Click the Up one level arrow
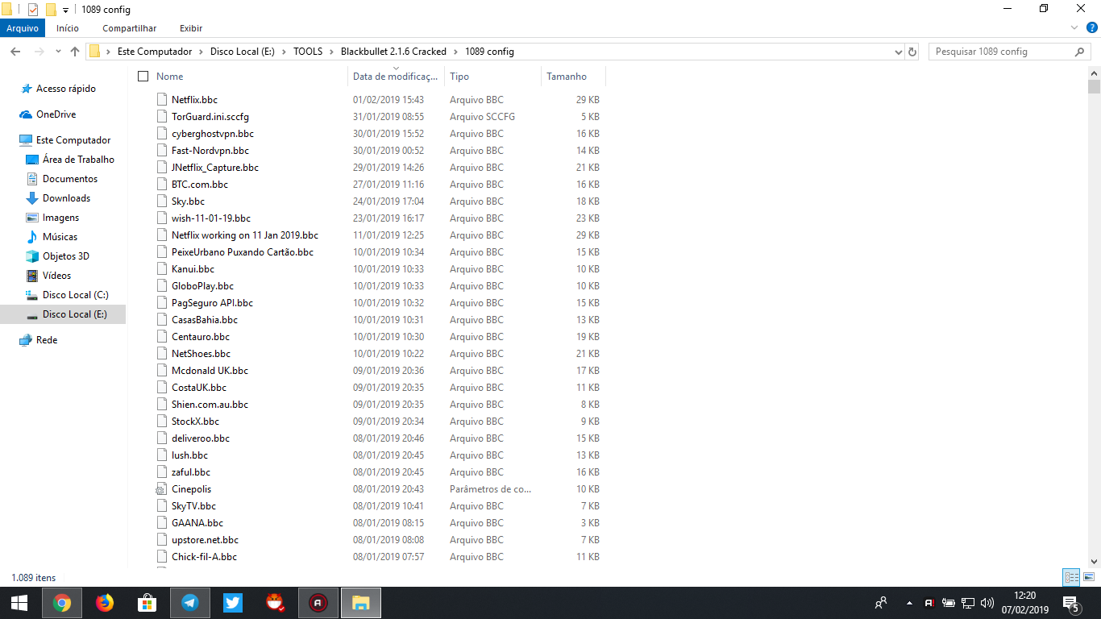1101x619 pixels. click(75, 52)
